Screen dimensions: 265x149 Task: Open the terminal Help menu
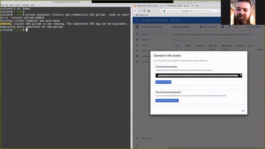[x=32, y=5]
